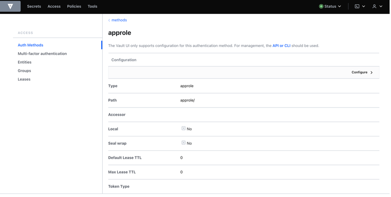Click the 'Accessor' field label
The width and height of the screenshot is (391, 197).
click(x=117, y=115)
